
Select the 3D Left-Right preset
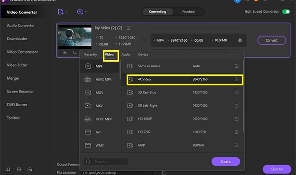(182, 106)
